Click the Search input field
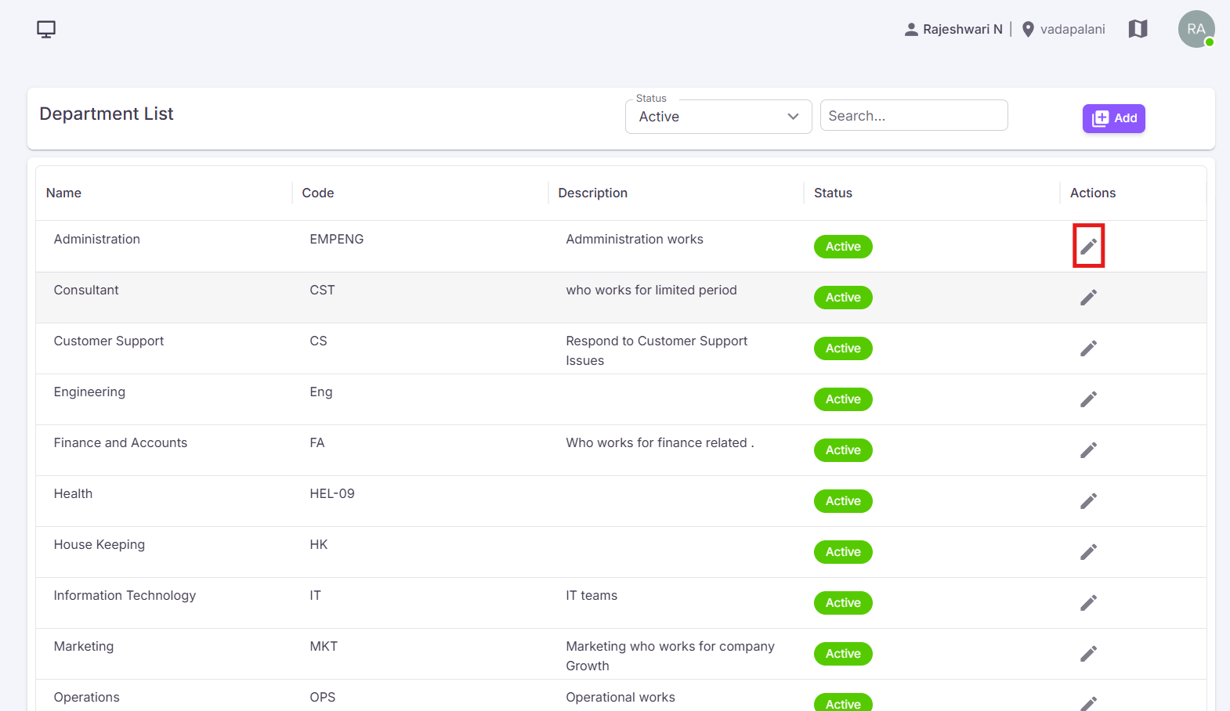The image size is (1230, 711). click(x=913, y=115)
